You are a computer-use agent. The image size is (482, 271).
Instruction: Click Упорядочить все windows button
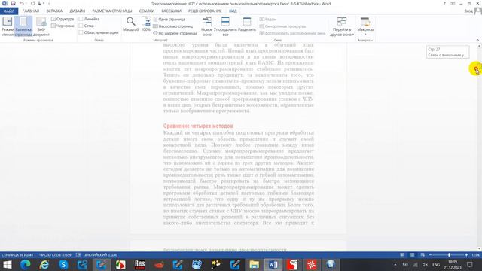(x=225, y=27)
